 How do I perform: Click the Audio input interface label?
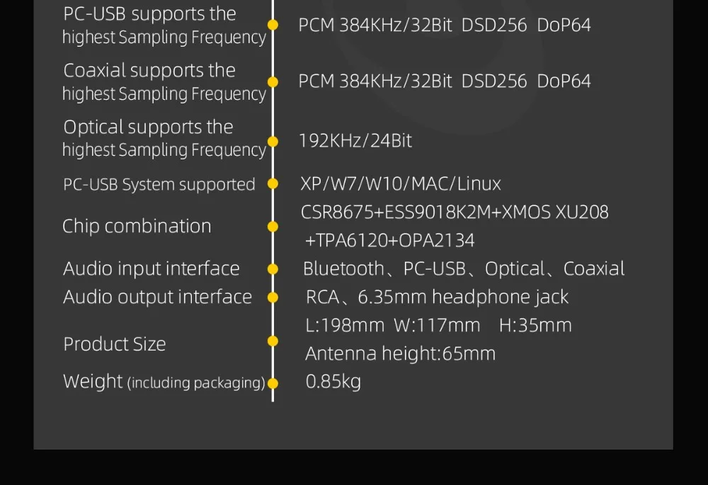(x=152, y=268)
